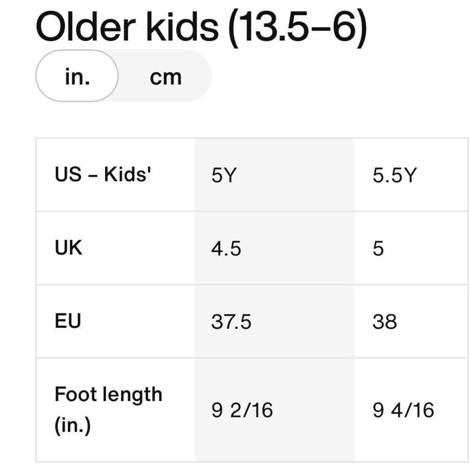Click the 9 4/16 foot length cell
Viewport: 469px width, 469px height.
[411, 410]
